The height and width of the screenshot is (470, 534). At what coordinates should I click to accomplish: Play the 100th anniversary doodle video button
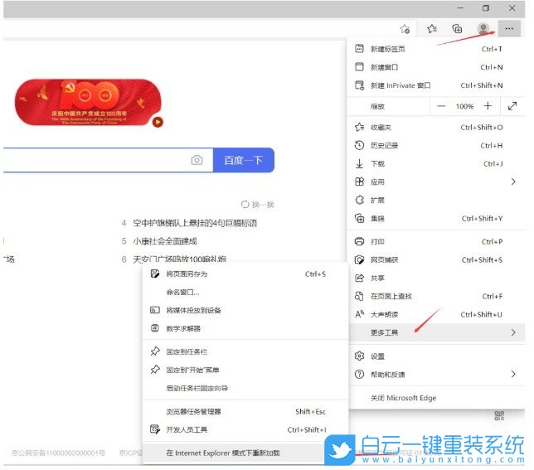(158, 122)
